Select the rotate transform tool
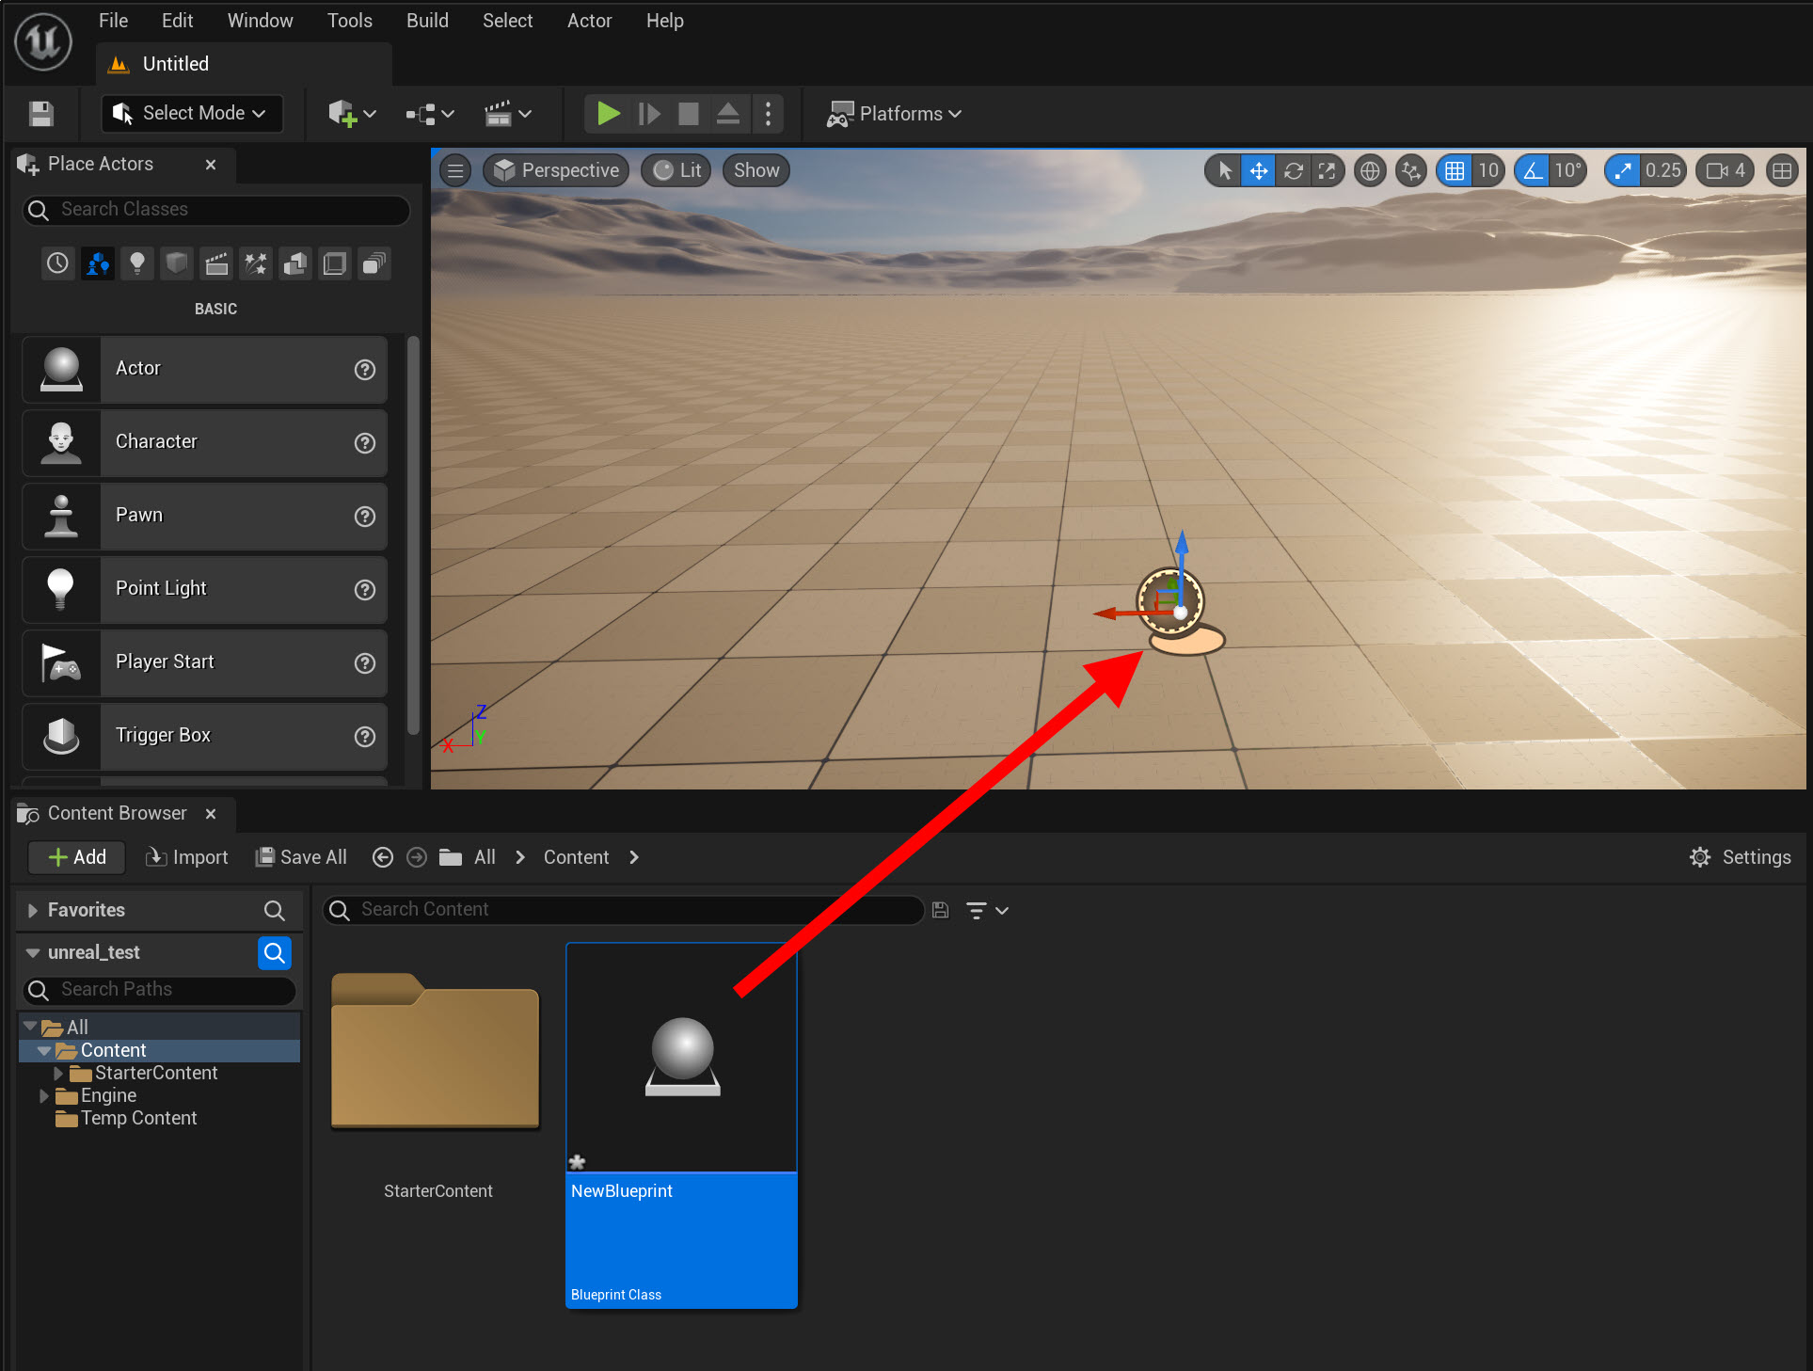The width and height of the screenshot is (1813, 1371). tap(1294, 170)
